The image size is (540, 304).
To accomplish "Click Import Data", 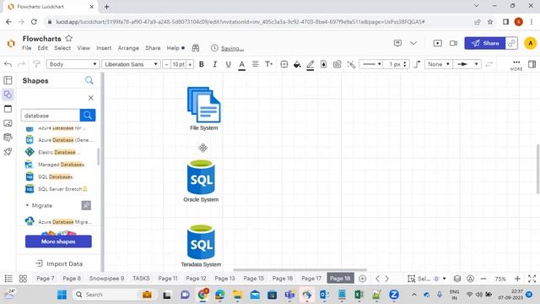I will coord(58,263).
